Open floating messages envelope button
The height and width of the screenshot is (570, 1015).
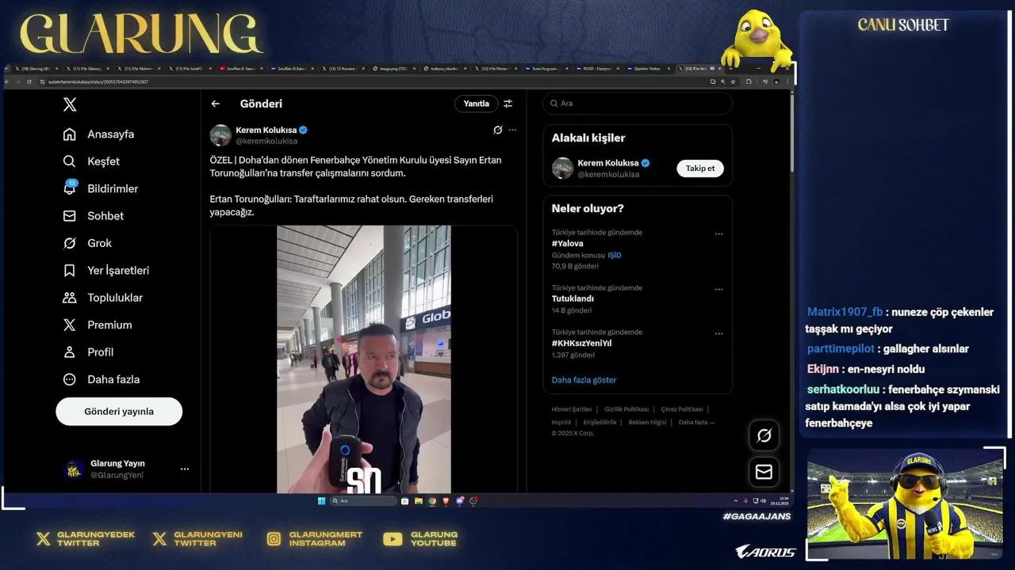click(764, 472)
